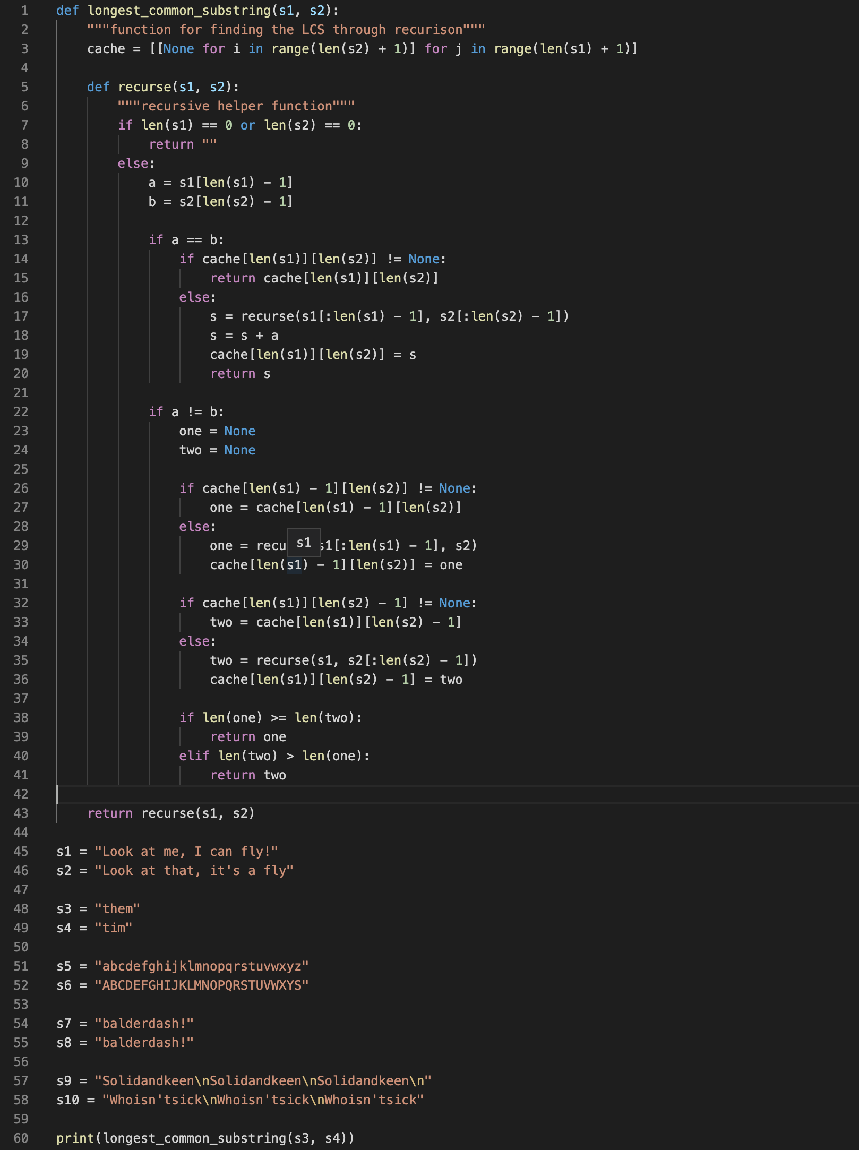Click the 'return two' statement

pyautogui.click(x=248, y=775)
